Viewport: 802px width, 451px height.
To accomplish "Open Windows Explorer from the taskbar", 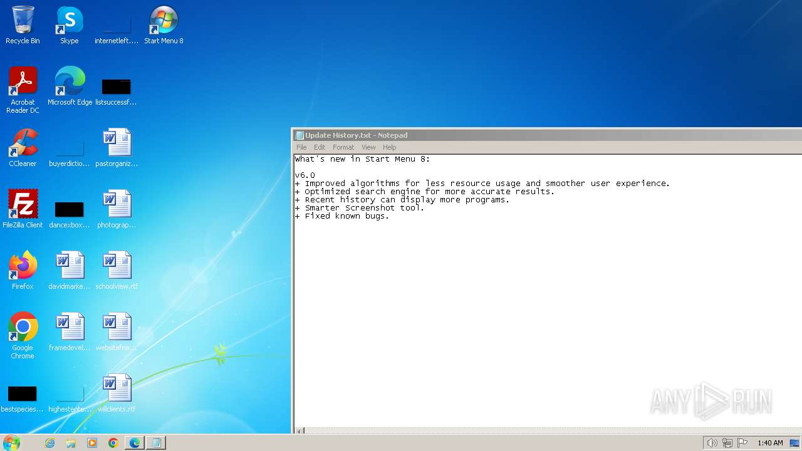I will [x=71, y=443].
